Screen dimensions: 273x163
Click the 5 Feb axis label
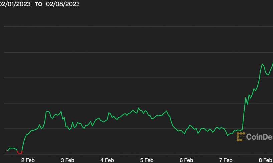pos(147,160)
